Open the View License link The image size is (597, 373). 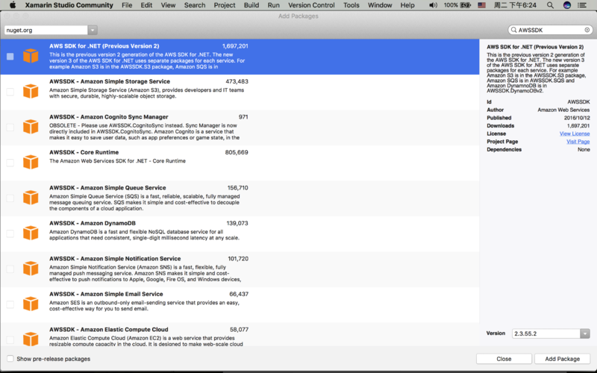[x=575, y=134]
